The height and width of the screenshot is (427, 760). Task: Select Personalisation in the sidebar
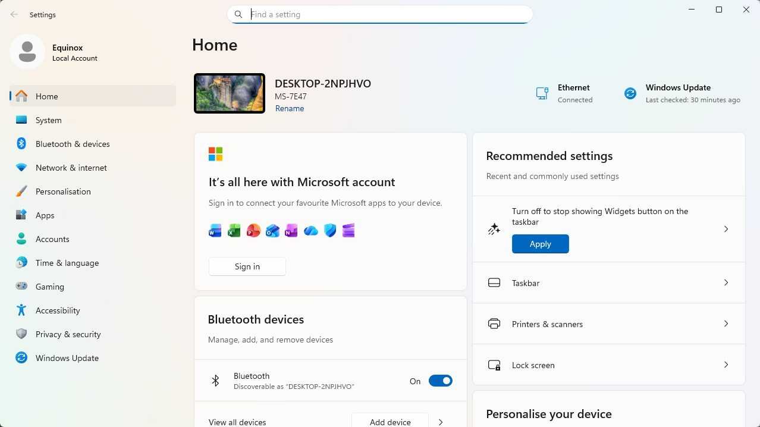pyautogui.click(x=93, y=191)
